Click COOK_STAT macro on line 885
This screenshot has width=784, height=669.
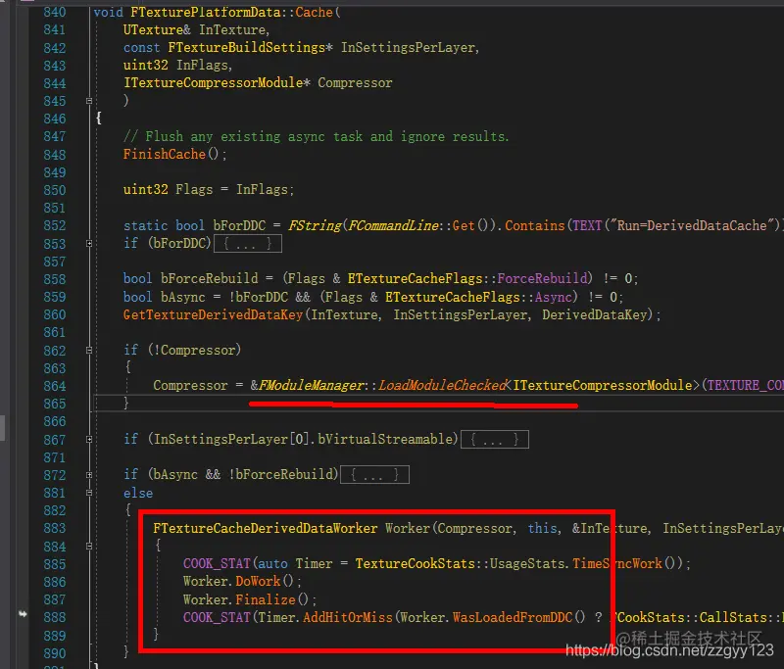pyautogui.click(x=217, y=563)
